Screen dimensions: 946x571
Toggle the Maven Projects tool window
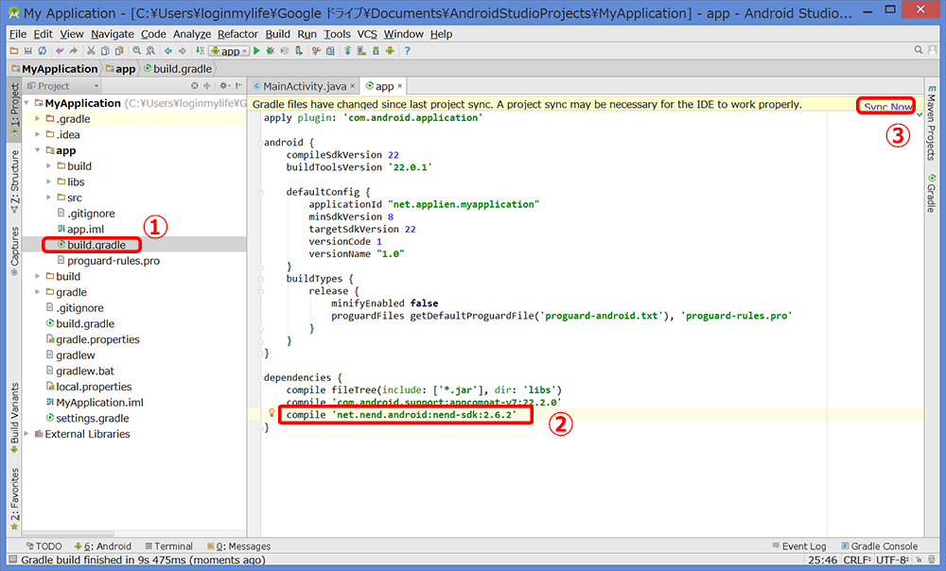931,122
